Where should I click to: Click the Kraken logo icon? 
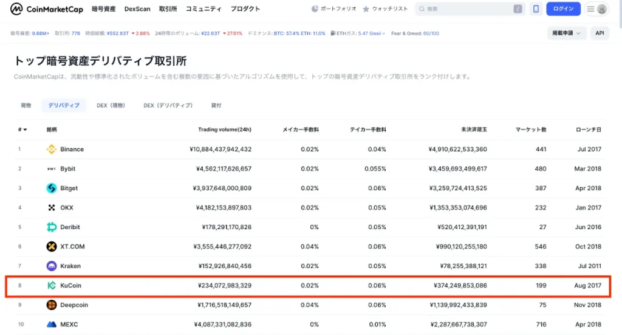click(52, 266)
